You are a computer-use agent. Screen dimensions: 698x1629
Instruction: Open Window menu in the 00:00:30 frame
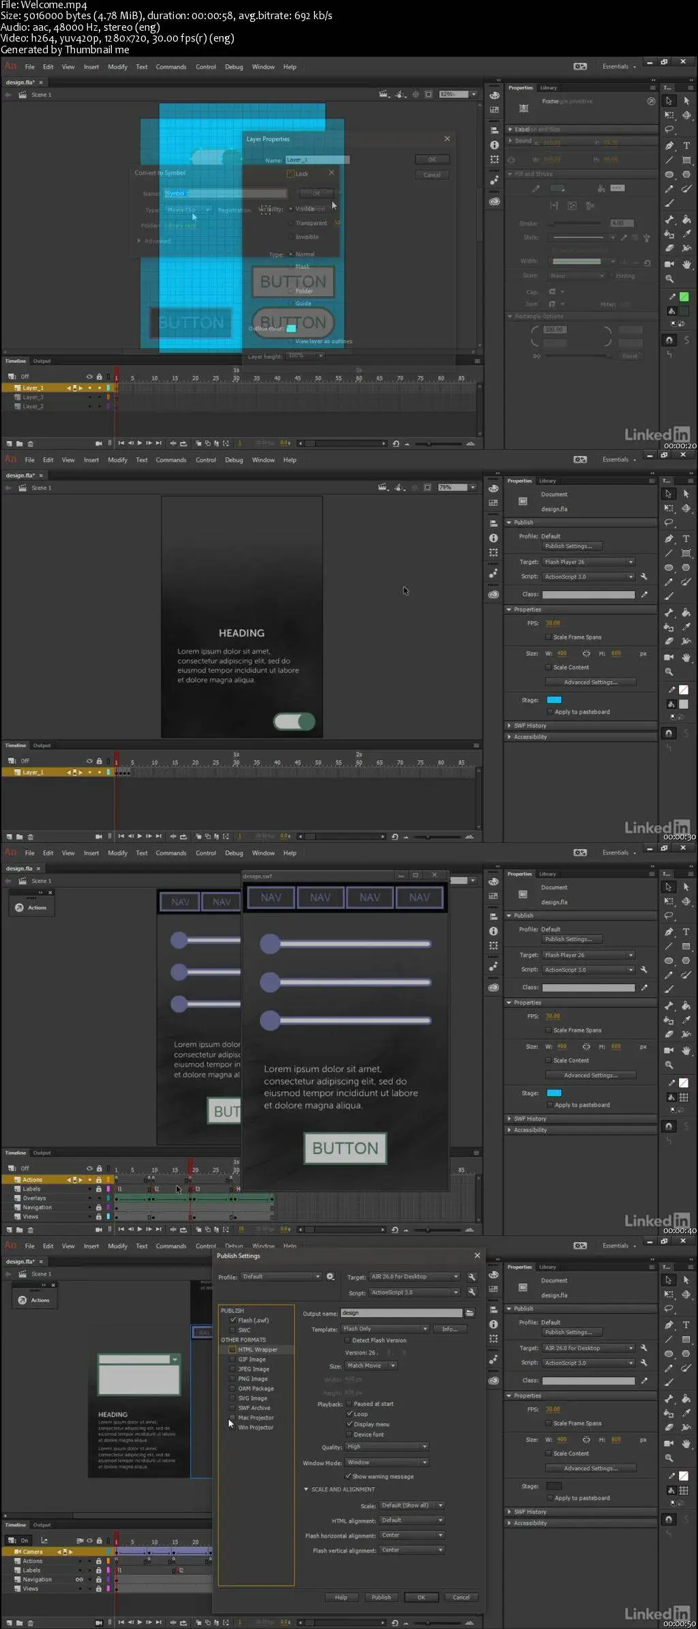263,460
